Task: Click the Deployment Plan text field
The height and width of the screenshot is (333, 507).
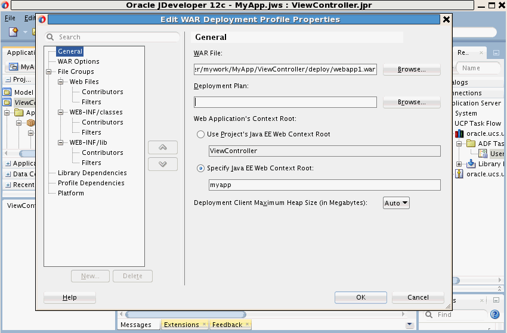Action: [x=285, y=102]
